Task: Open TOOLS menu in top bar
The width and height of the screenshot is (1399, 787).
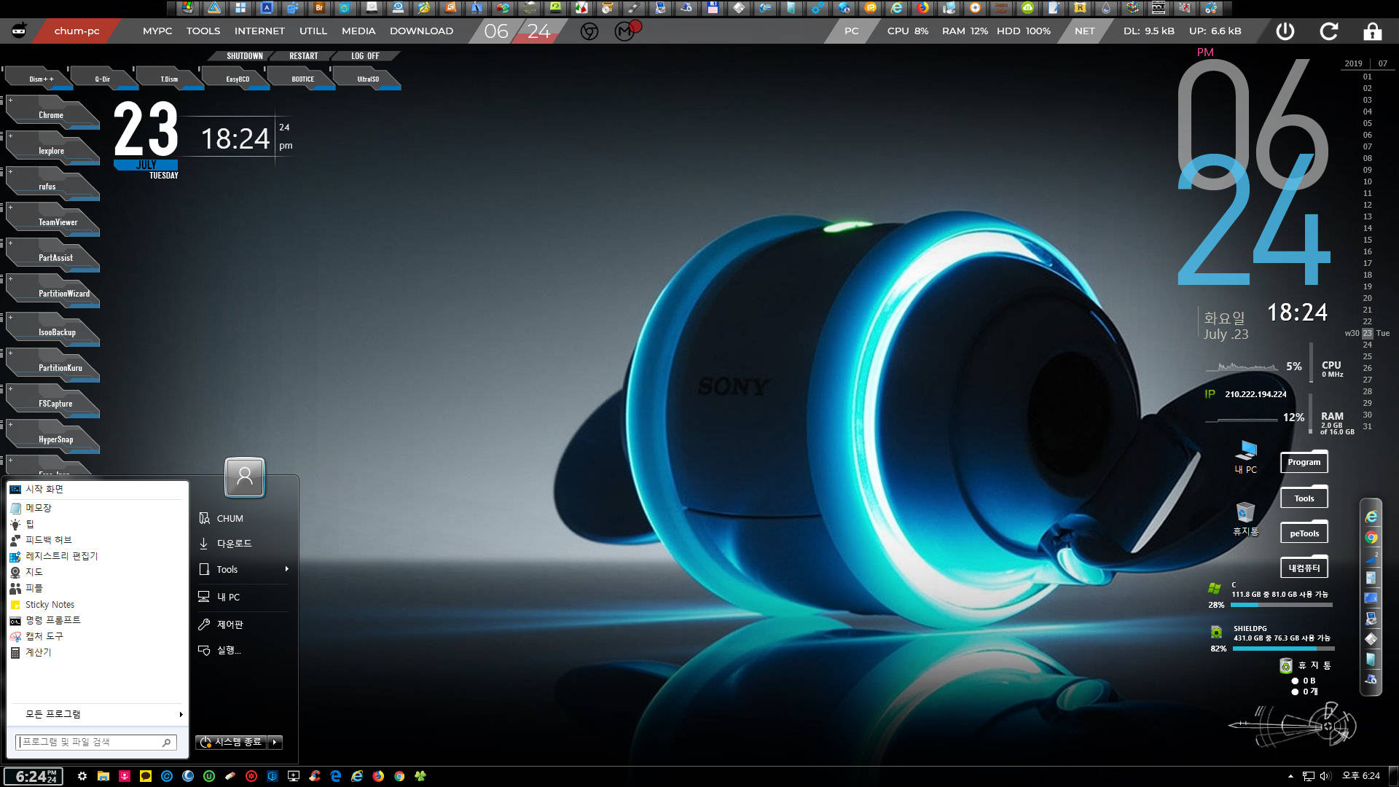Action: point(203,31)
